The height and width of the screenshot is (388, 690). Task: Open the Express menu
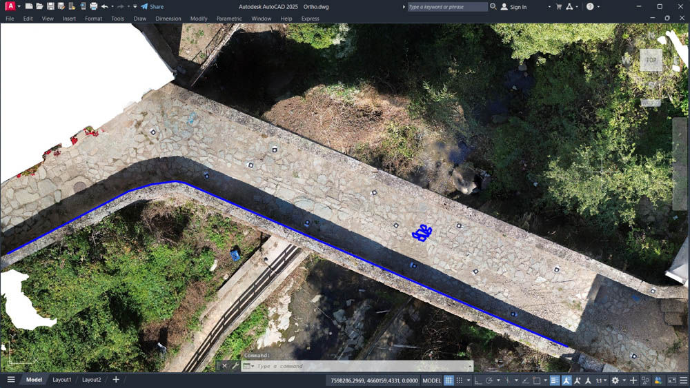click(310, 19)
